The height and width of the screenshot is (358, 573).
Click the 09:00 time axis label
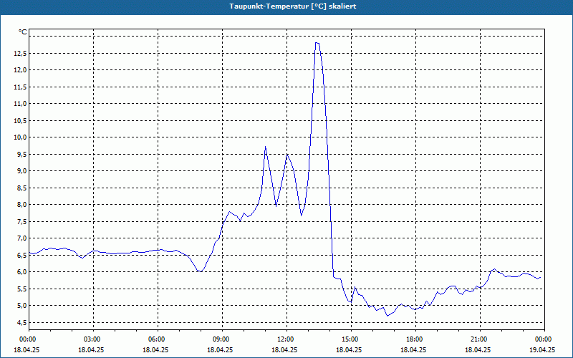pyautogui.click(x=222, y=339)
